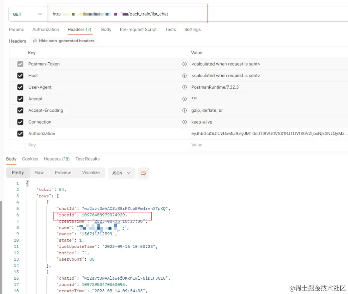Select the response Body tab
348x294 pixels.
(x=11, y=159)
